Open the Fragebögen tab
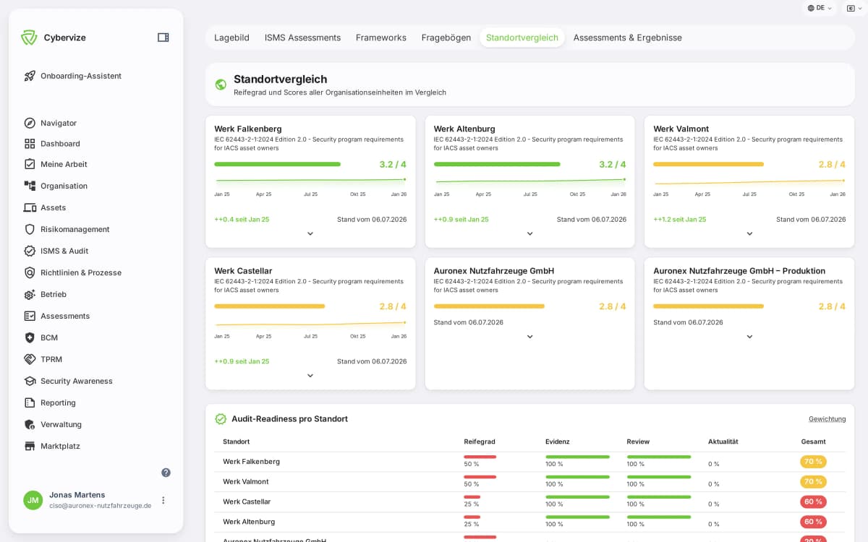This screenshot has height=542, width=868. (x=446, y=38)
